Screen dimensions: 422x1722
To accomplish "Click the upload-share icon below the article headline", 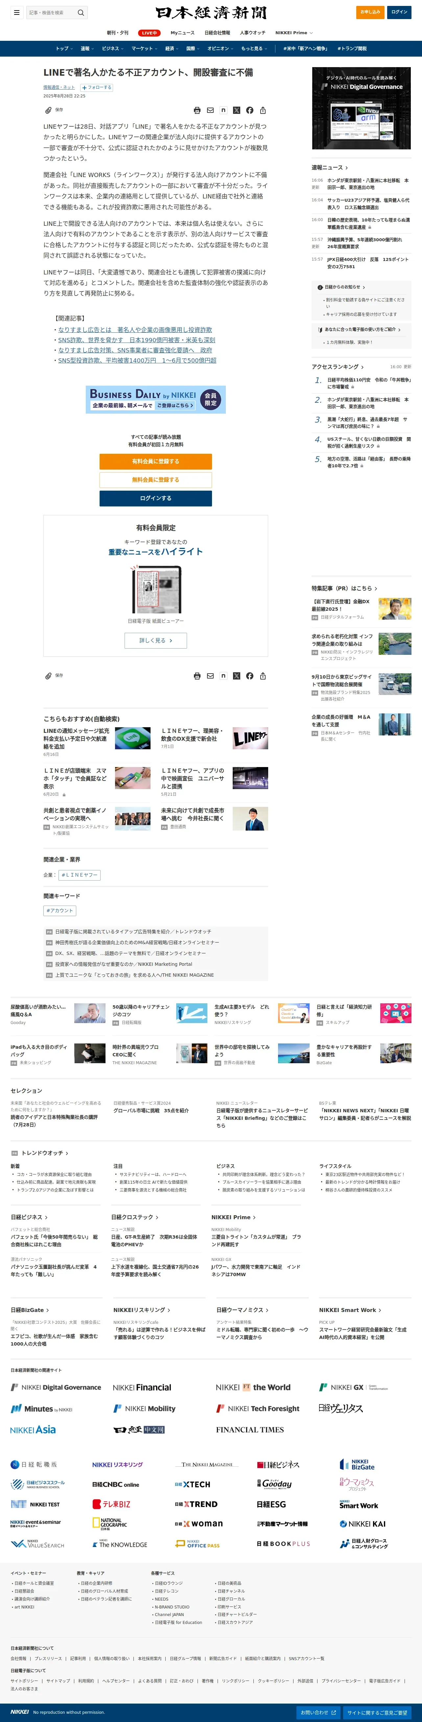I will coord(263,110).
